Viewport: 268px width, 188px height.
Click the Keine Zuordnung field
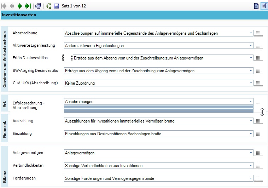tap(159, 83)
